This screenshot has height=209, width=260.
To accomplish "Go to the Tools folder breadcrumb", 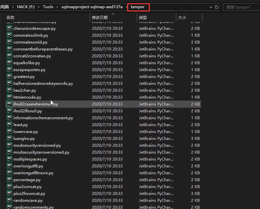I will pos(48,7).
